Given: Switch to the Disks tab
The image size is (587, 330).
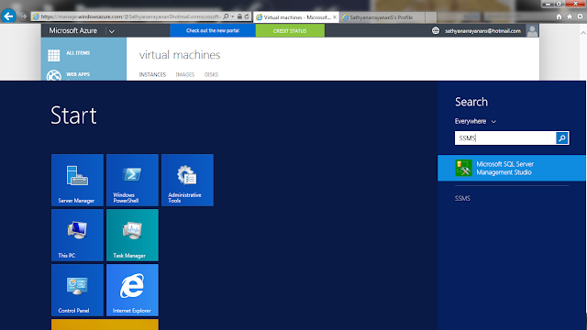Looking at the screenshot, I should click(211, 75).
